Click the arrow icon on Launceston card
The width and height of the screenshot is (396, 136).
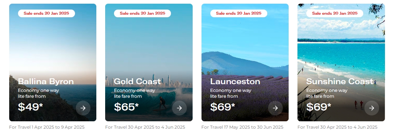pyautogui.click(x=275, y=108)
